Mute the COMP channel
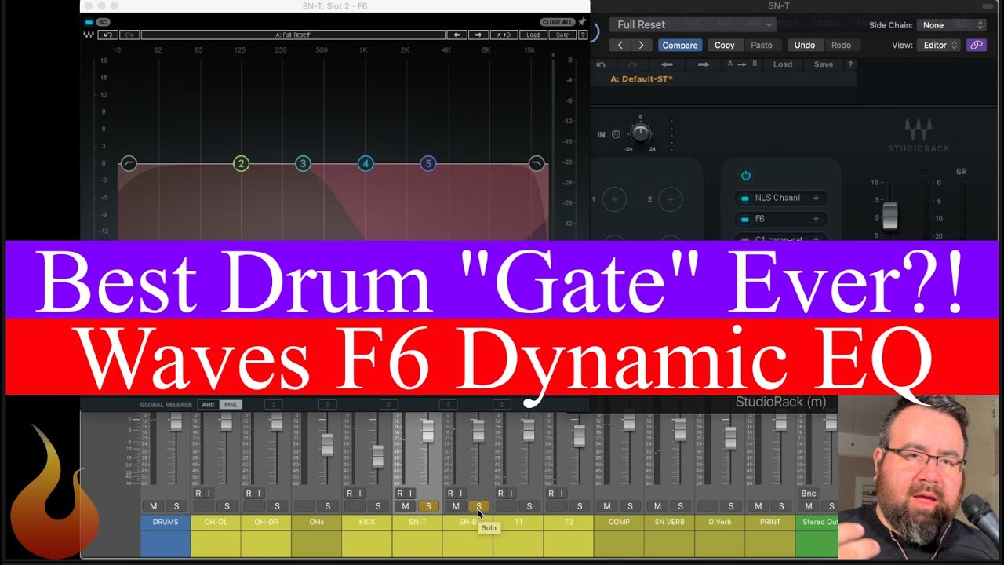This screenshot has height=565, width=1004. point(607,506)
